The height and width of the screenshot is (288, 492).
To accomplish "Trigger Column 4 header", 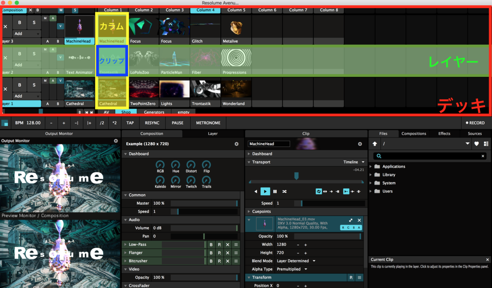I will click(x=205, y=10).
